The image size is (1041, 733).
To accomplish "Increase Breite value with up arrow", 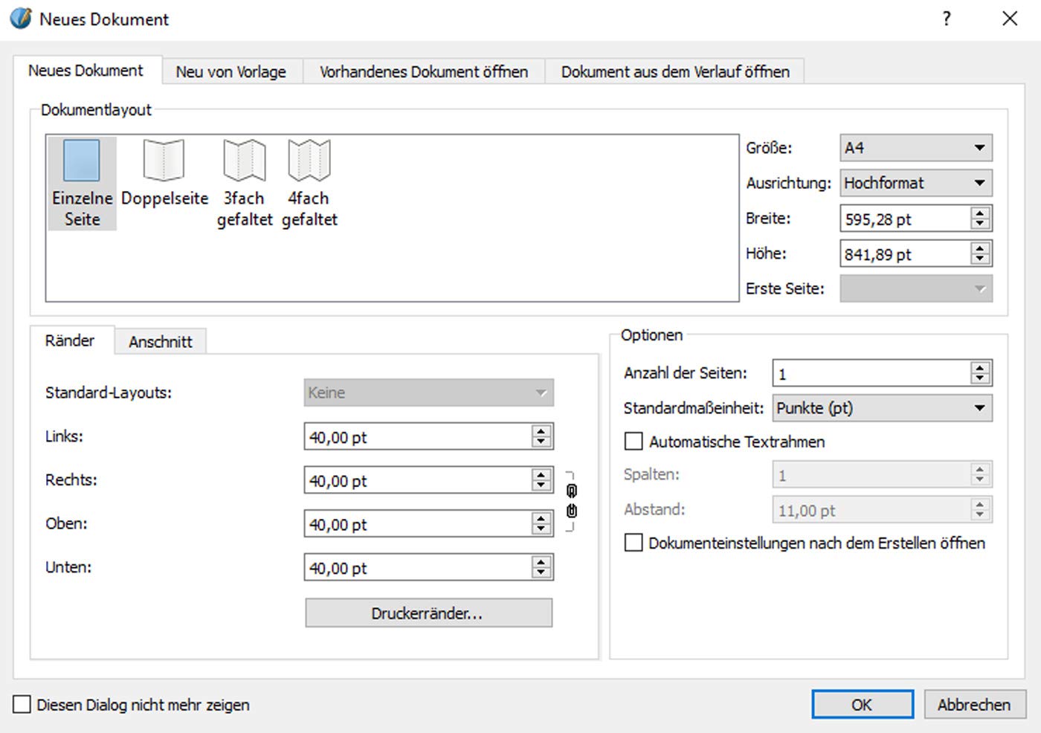I will click(980, 213).
